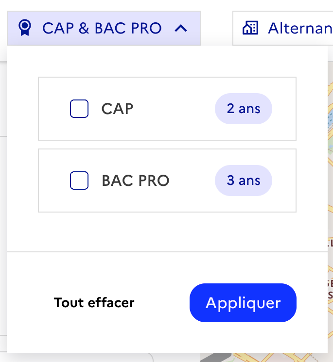Screen dimensions: 333x362
Task: Click the "3 ans" duration badge
Action: click(x=243, y=181)
